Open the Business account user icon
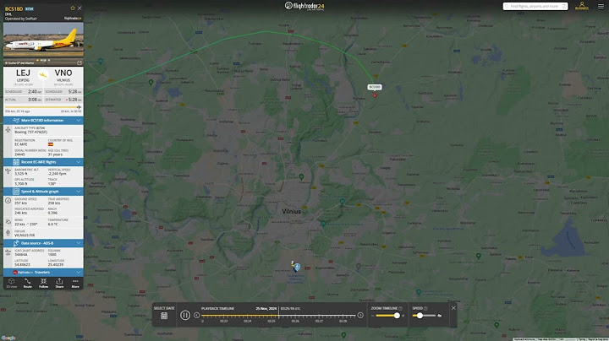Image resolution: width=609 pixels, height=341 pixels. tap(582, 6)
